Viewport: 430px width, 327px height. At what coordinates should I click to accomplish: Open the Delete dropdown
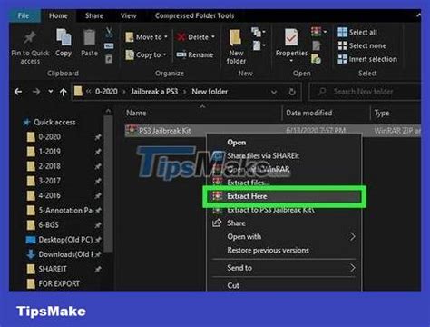point(196,37)
